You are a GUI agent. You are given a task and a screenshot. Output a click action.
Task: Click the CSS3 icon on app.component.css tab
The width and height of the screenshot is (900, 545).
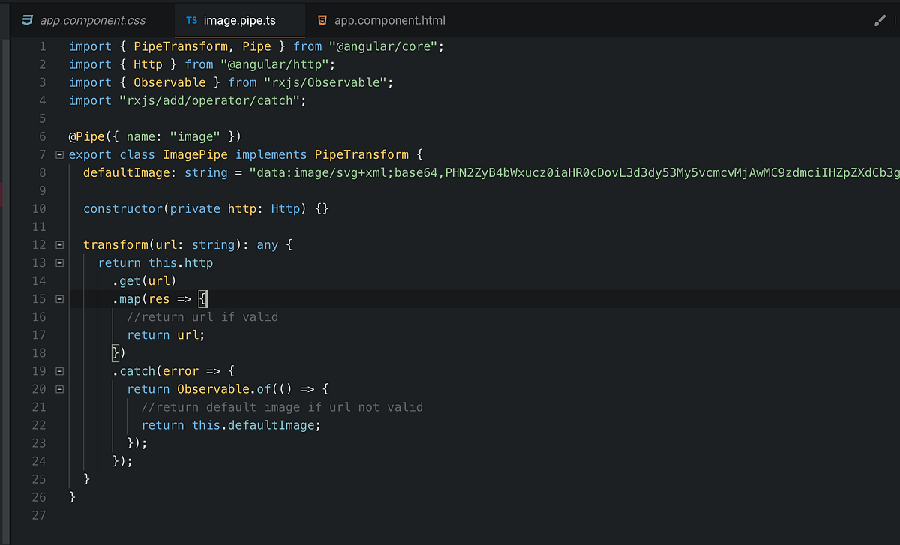(x=26, y=20)
